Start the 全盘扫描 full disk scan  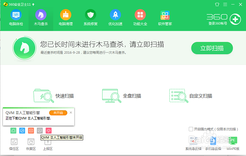pos(121,96)
